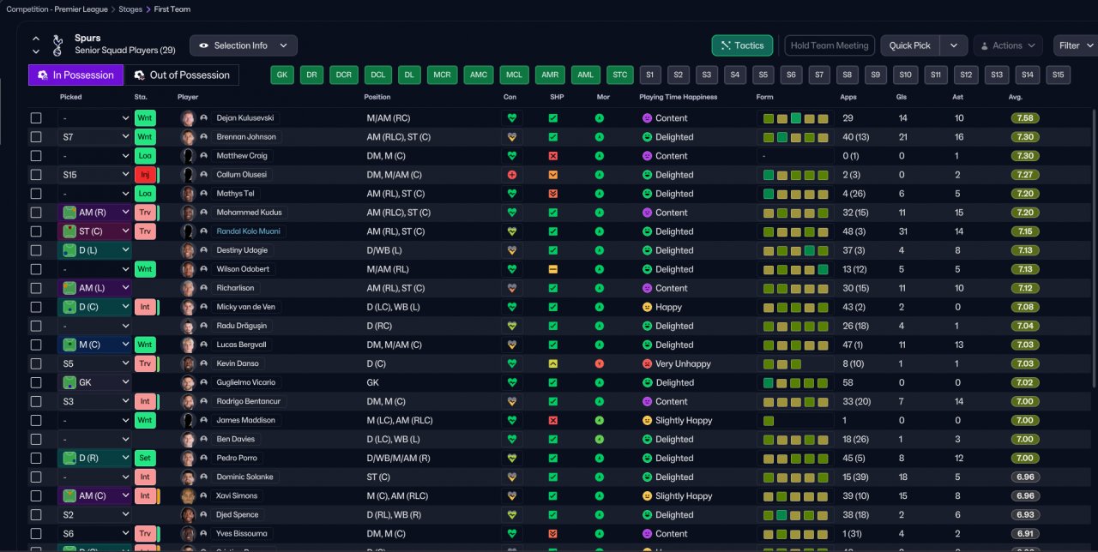The height and width of the screenshot is (552, 1098).
Task: Open the Picked dropdown showing GK
Action: [x=94, y=382]
